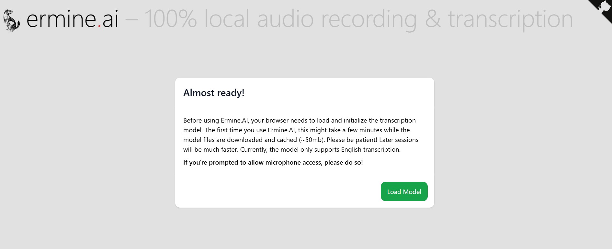Click the gray background below the dialog

[304, 230]
